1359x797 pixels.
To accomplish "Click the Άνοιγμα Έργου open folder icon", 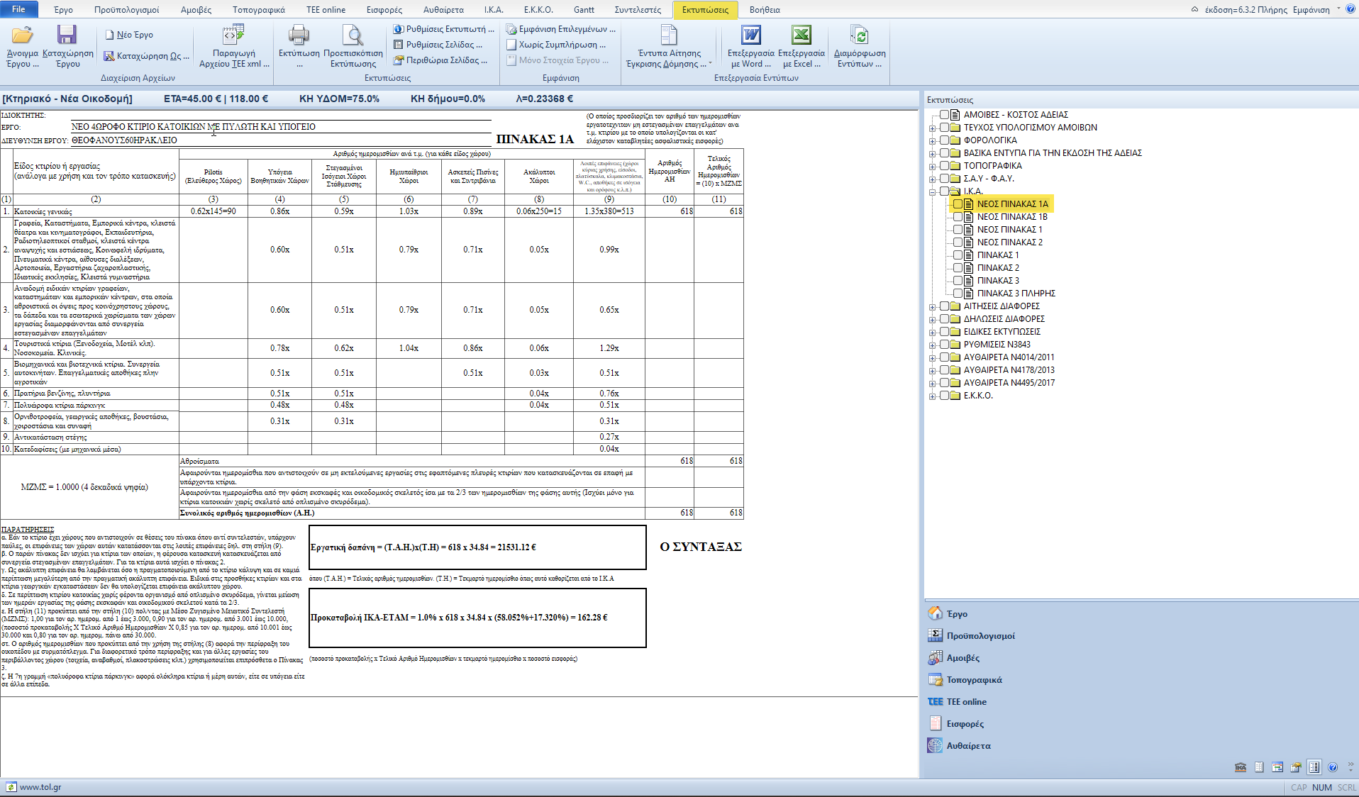I will pyautogui.click(x=22, y=35).
